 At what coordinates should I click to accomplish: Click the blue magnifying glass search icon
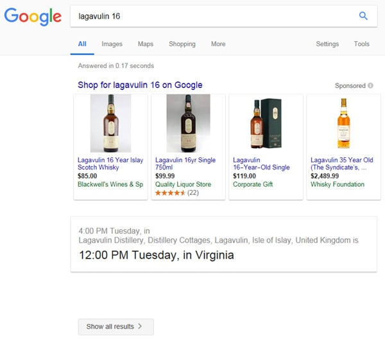click(x=363, y=16)
